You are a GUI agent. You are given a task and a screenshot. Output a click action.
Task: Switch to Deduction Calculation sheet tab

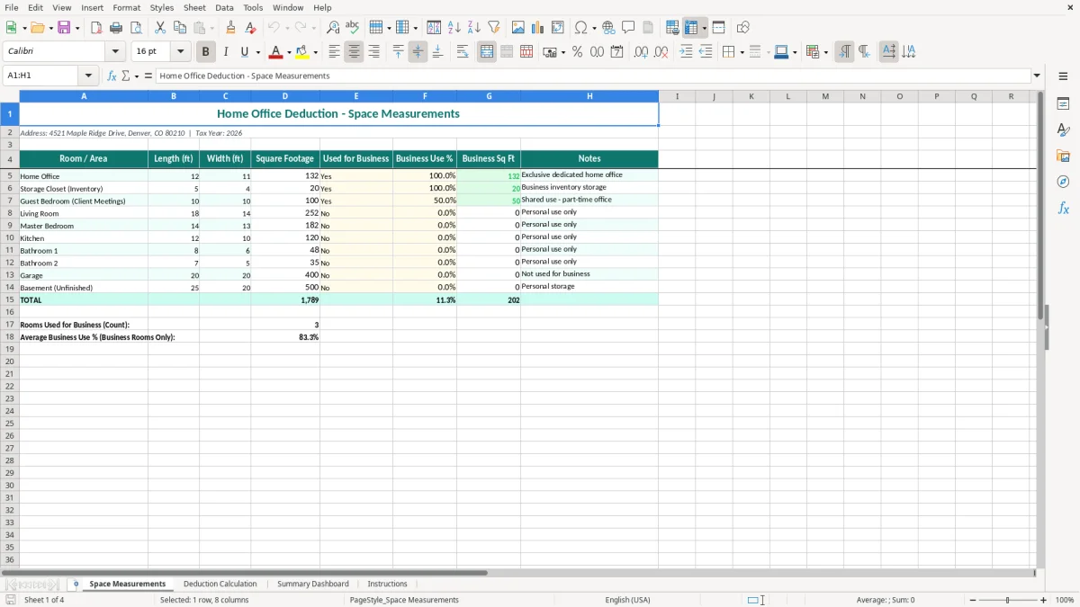tap(220, 585)
